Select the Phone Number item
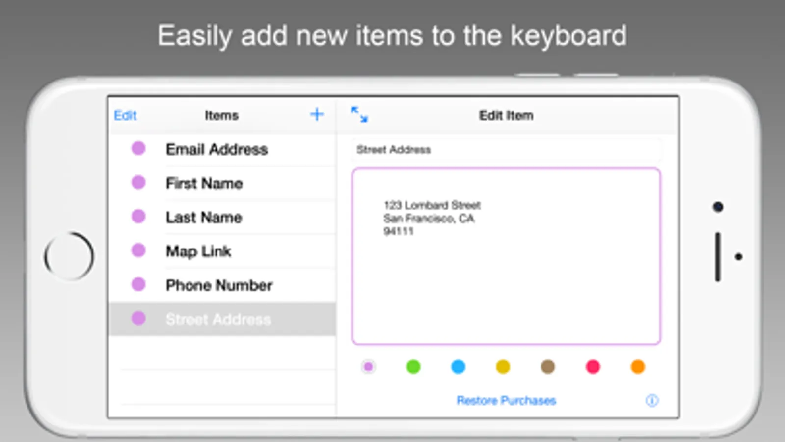Image resolution: width=785 pixels, height=442 pixels. click(222, 285)
